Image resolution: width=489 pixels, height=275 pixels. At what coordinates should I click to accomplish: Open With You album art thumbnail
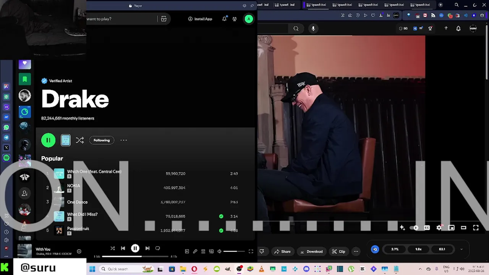24,251
